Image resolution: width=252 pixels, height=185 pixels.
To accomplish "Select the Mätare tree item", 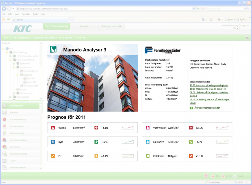I will 23,90.
